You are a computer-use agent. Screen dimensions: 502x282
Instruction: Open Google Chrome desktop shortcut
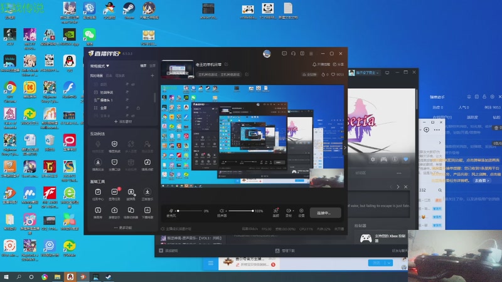click(x=10, y=87)
